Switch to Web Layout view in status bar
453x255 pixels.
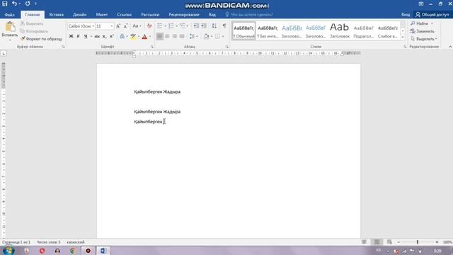[389, 242]
